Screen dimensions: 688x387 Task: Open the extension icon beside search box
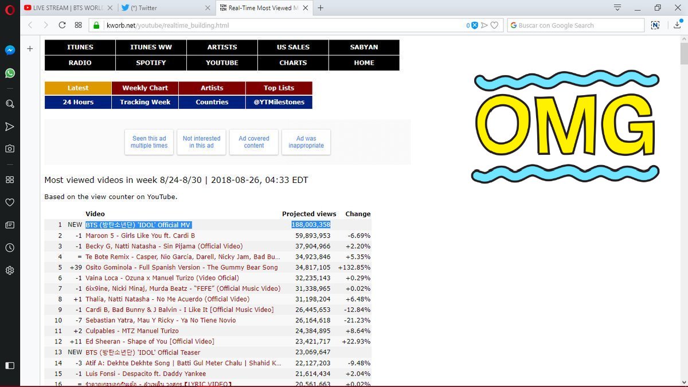coord(655,25)
